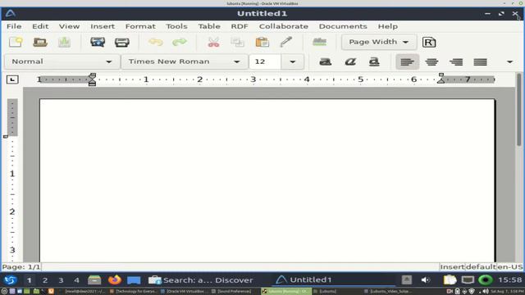Toggle bold text formatting
Image resolution: width=525 pixels, height=295 pixels.
click(x=326, y=61)
